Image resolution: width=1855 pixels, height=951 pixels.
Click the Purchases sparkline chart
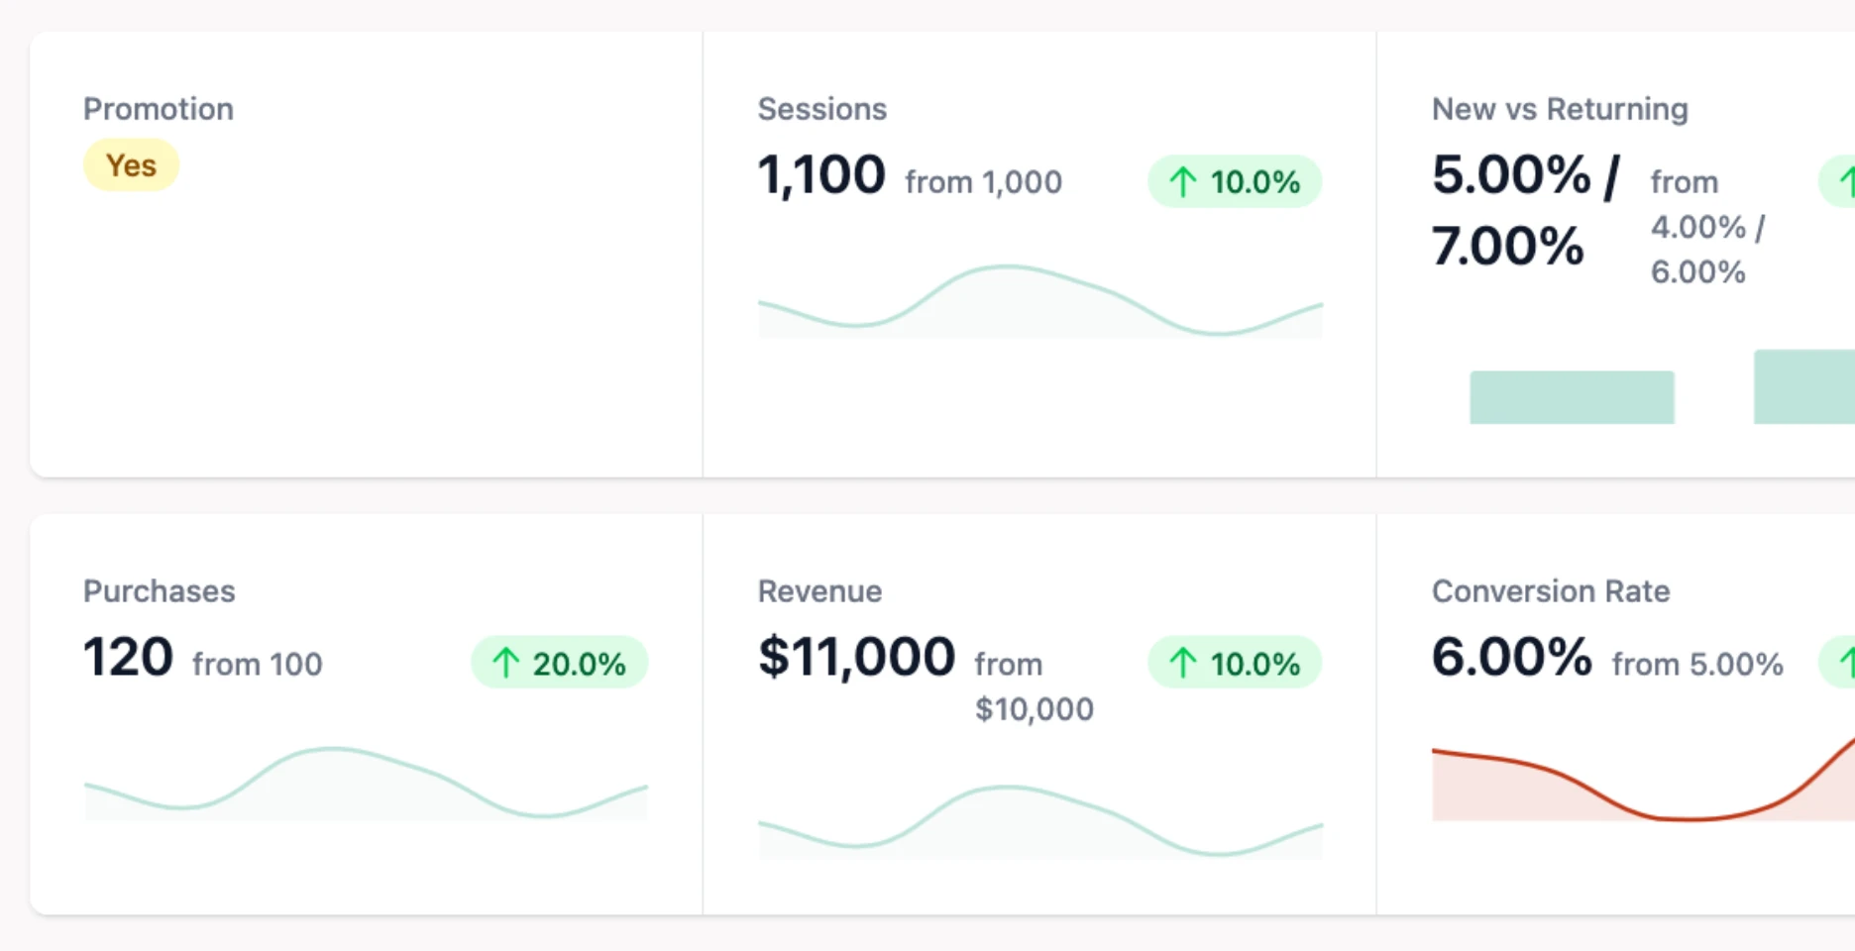coord(366,785)
